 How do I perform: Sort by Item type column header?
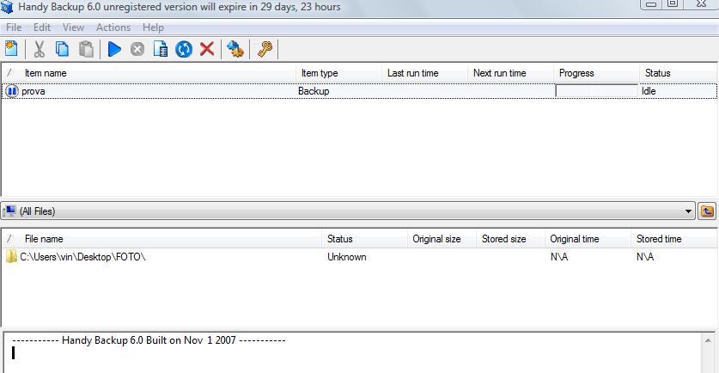coord(339,73)
